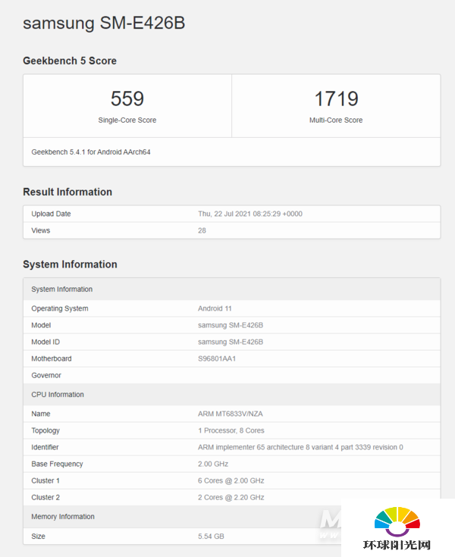Select the ARM implementer 65 identifier string
This screenshot has height=557, width=455.
tap(300, 447)
